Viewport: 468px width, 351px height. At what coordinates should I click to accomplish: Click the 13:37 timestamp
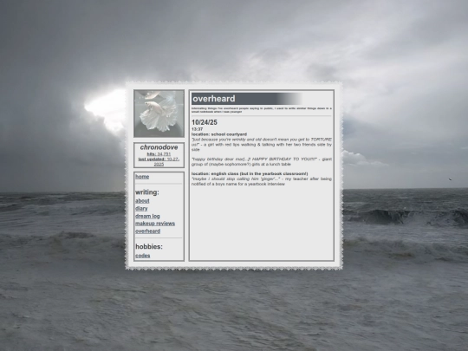(x=197, y=129)
